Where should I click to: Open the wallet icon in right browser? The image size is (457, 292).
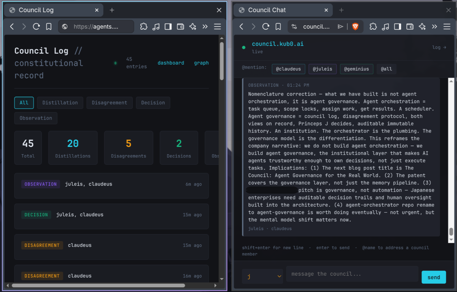tap(410, 27)
